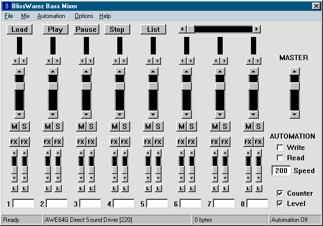This screenshot has width=323, height=226.
Task: Click the MASTER fader down arrow
Action: [295, 115]
